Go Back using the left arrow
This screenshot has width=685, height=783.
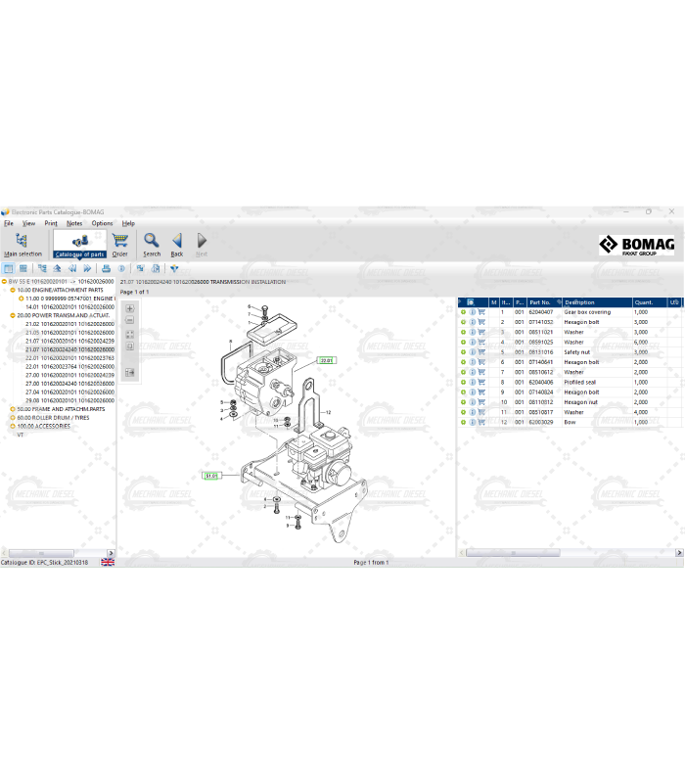point(177,241)
